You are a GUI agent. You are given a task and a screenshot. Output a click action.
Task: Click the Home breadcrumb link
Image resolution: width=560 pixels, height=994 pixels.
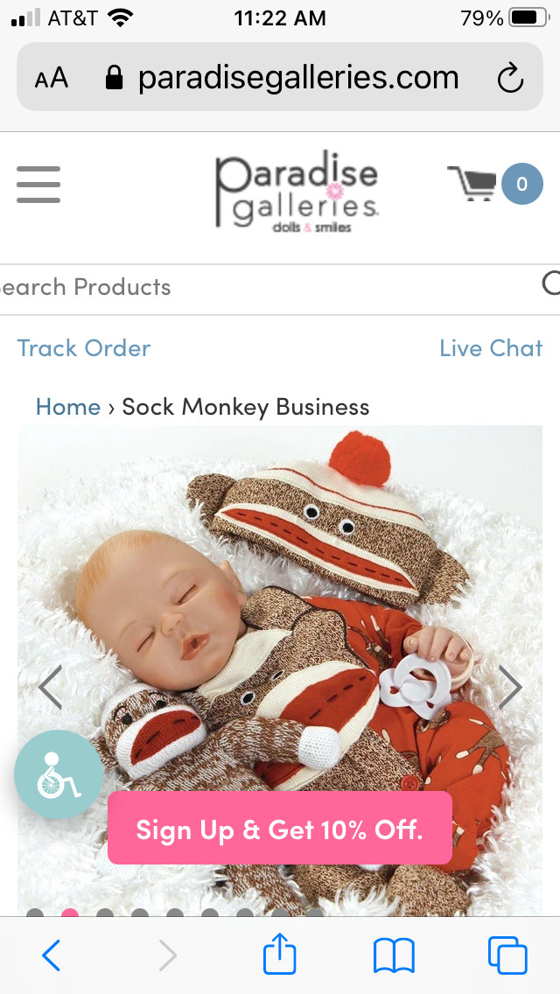[68, 407]
